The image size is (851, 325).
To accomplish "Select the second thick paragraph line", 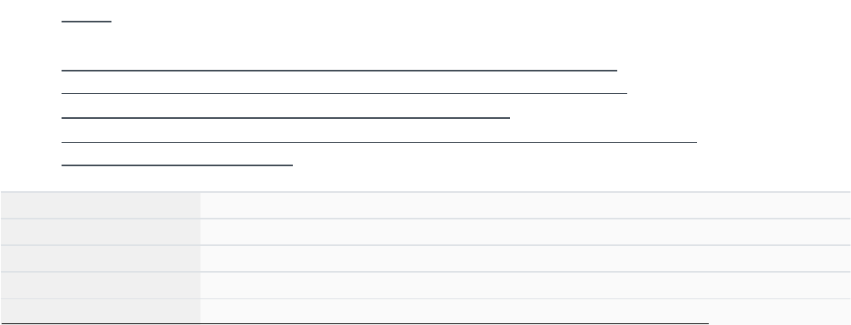I will coord(285,118).
